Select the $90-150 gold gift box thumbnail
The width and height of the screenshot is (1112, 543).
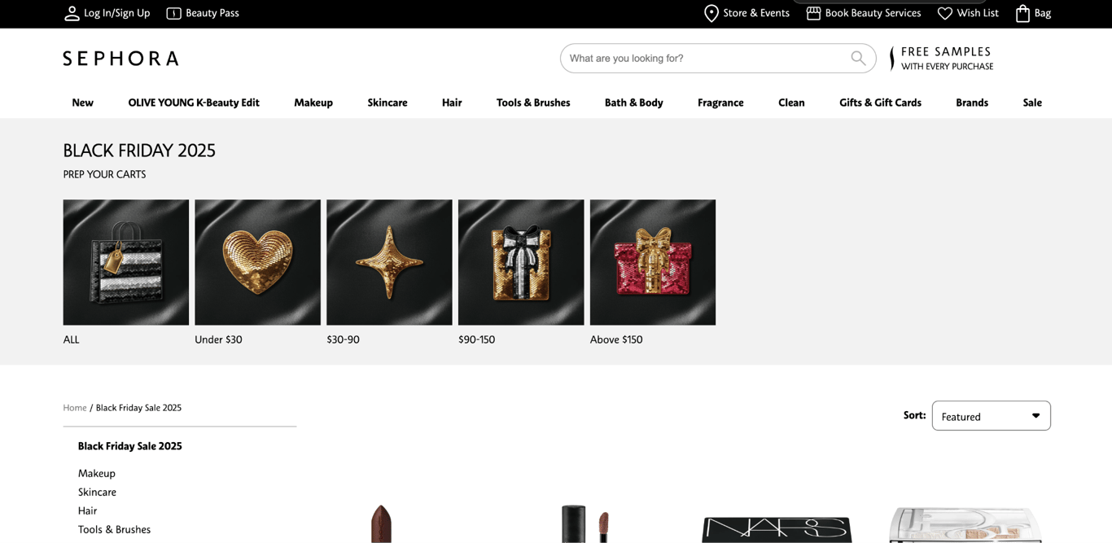click(x=521, y=262)
